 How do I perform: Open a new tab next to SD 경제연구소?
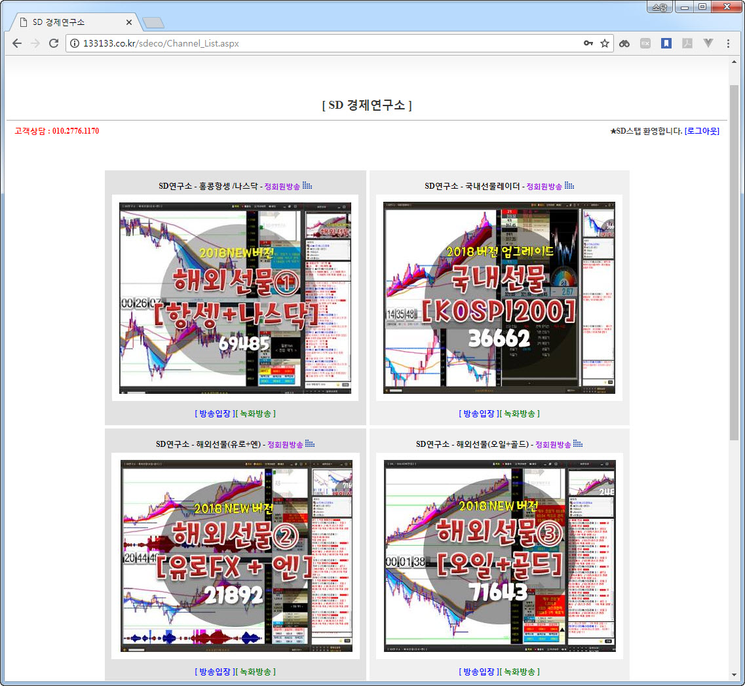(x=153, y=22)
